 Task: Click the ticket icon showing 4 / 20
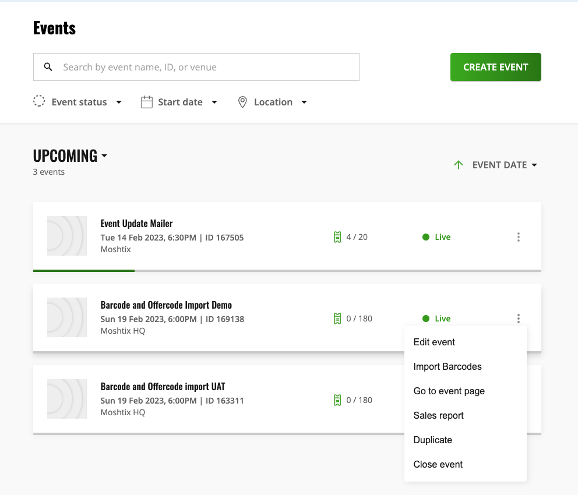(337, 237)
